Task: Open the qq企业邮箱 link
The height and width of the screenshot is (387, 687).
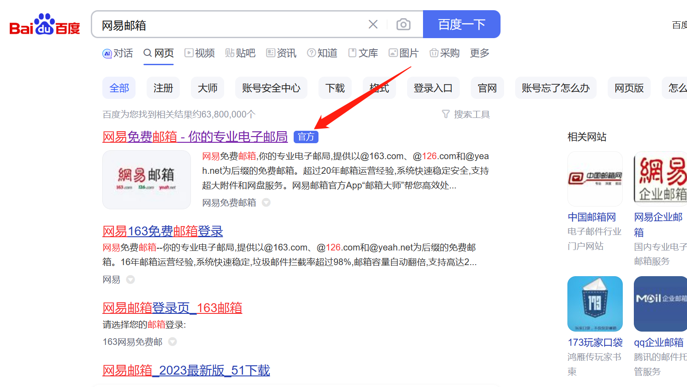Action: pos(659,343)
